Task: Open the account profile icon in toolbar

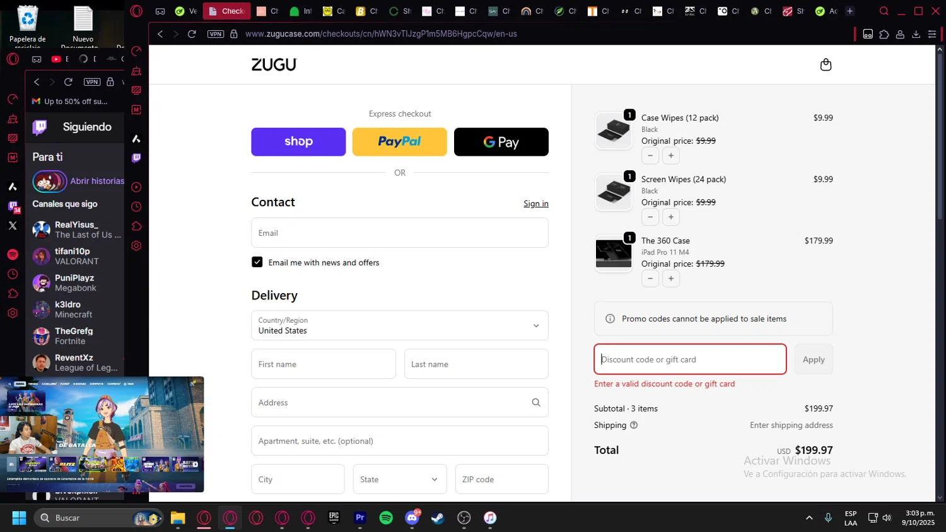Action: point(900,34)
